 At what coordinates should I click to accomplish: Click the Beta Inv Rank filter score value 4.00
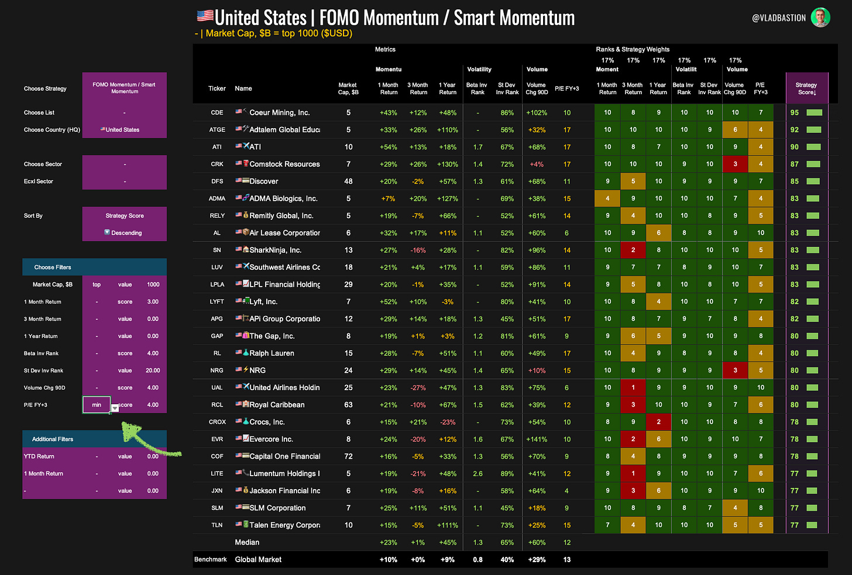coord(153,353)
